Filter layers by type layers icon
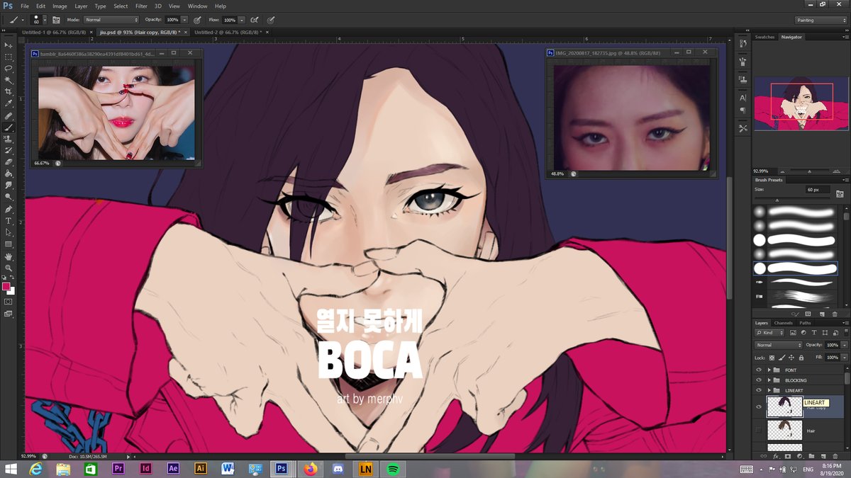Viewport: 851px width, 478px height. tap(813, 332)
